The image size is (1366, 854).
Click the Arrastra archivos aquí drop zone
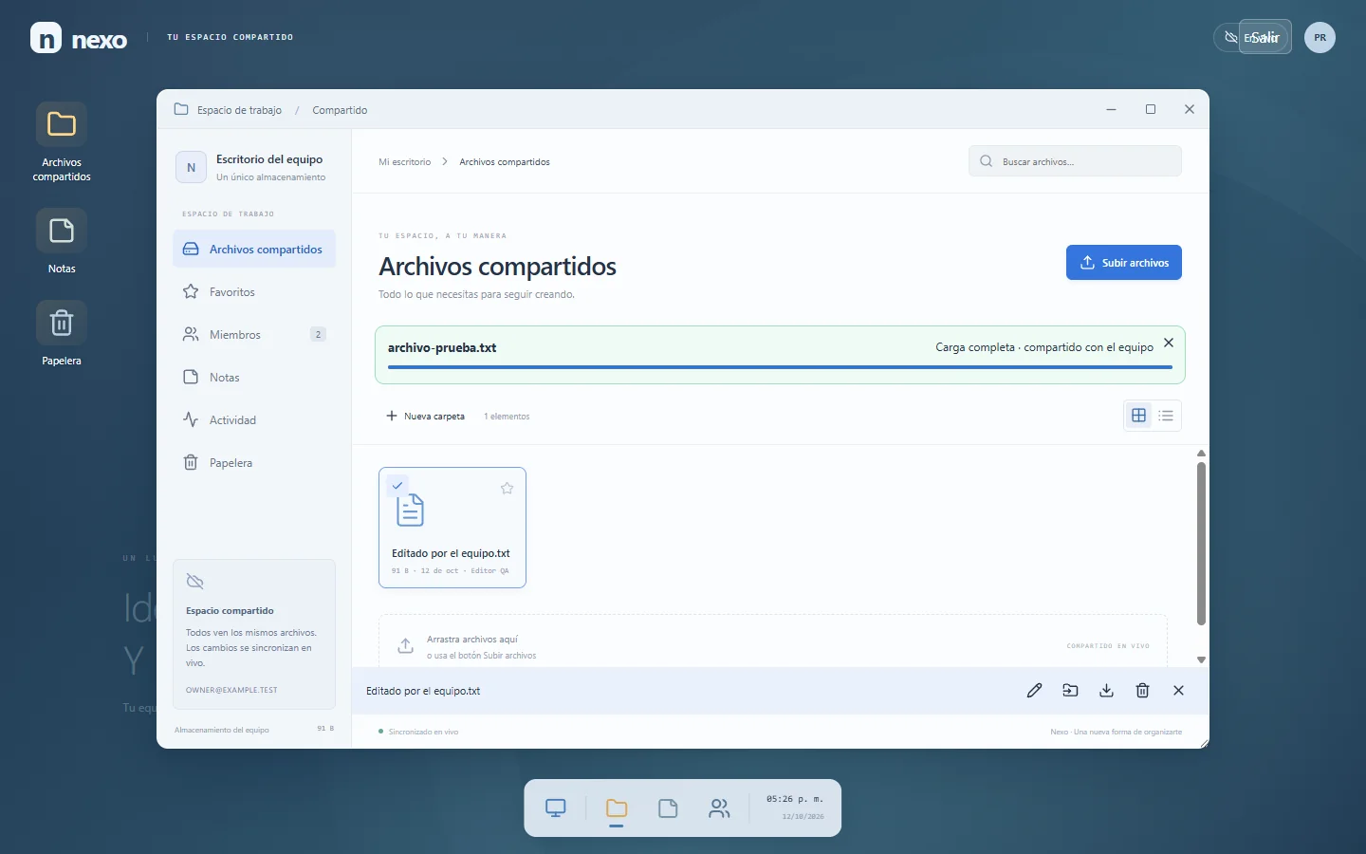coord(773,641)
